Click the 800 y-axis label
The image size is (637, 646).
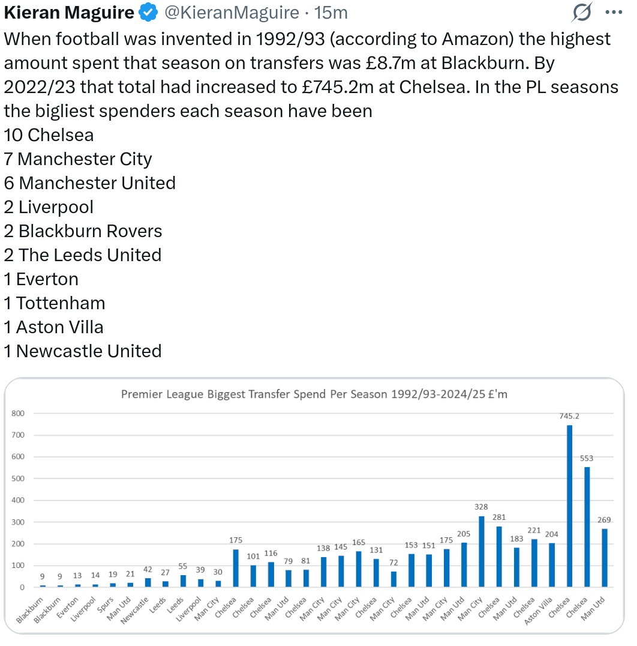click(17, 413)
